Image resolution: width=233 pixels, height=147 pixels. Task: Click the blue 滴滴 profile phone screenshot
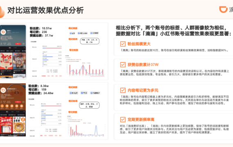coord(13,52)
